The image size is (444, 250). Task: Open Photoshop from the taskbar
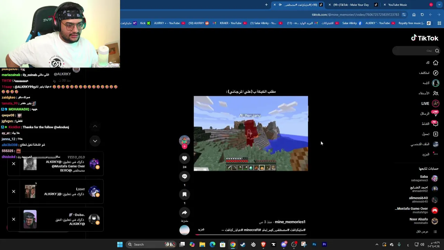tap(314, 244)
